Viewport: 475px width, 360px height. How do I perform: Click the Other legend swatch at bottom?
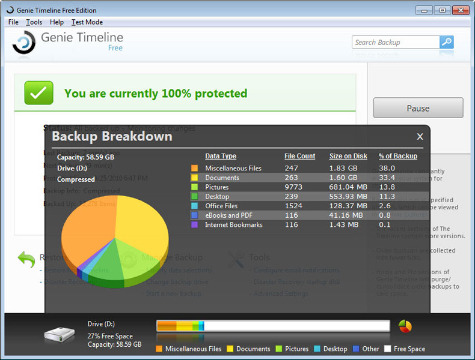tap(356, 349)
